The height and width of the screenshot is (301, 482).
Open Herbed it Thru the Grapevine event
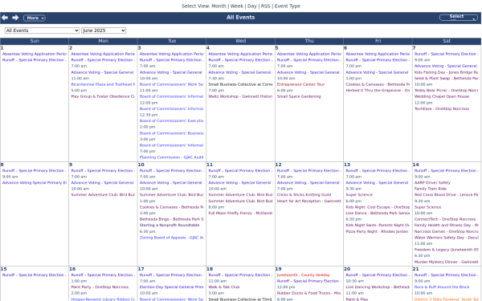[378, 90]
